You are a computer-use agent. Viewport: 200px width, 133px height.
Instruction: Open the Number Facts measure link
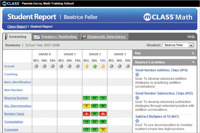coord(14,114)
